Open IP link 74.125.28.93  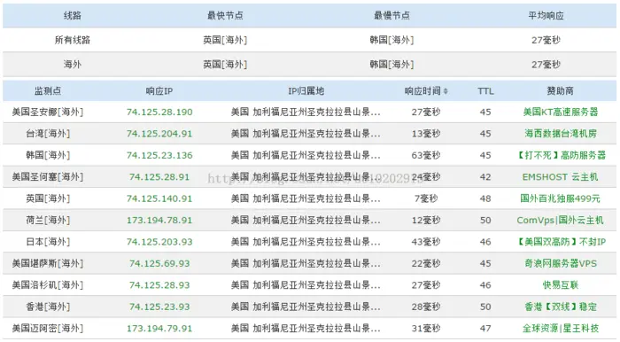click(x=159, y=285)
